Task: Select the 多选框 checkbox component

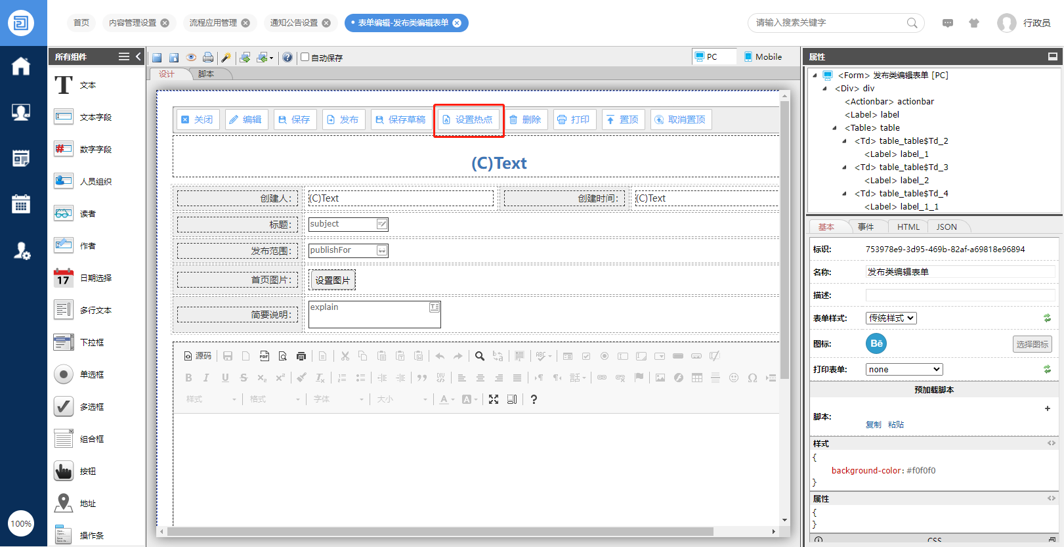Action: point(64,407)
